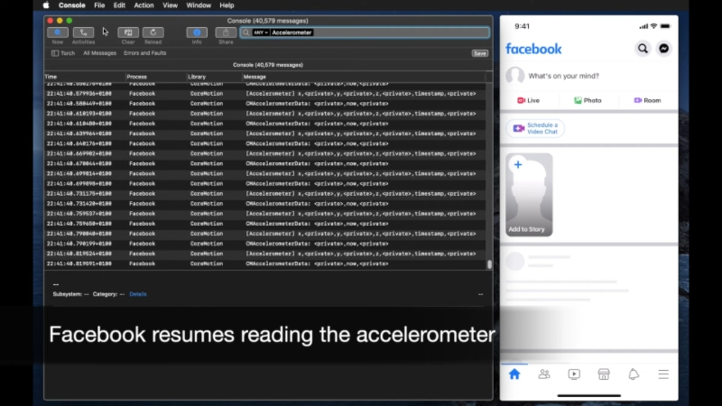The height and width of the screenshot is (406, 722).
Task: Click the Accelerometer search field
Action: point(365,32)
